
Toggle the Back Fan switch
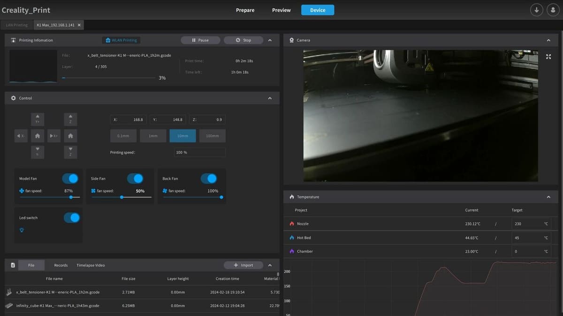click(209, 178)
